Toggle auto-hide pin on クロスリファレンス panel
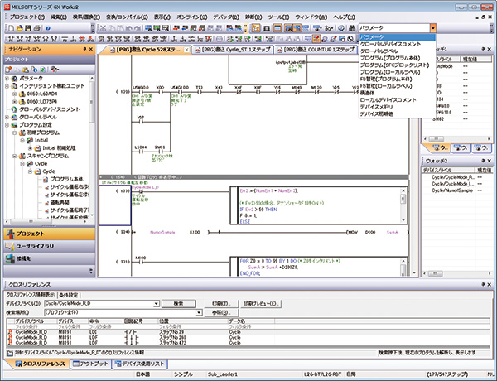 [484, 284]
